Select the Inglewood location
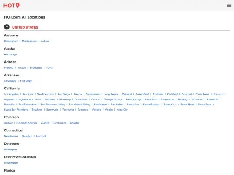The image size is (234, 175). [x=25, y=99]
